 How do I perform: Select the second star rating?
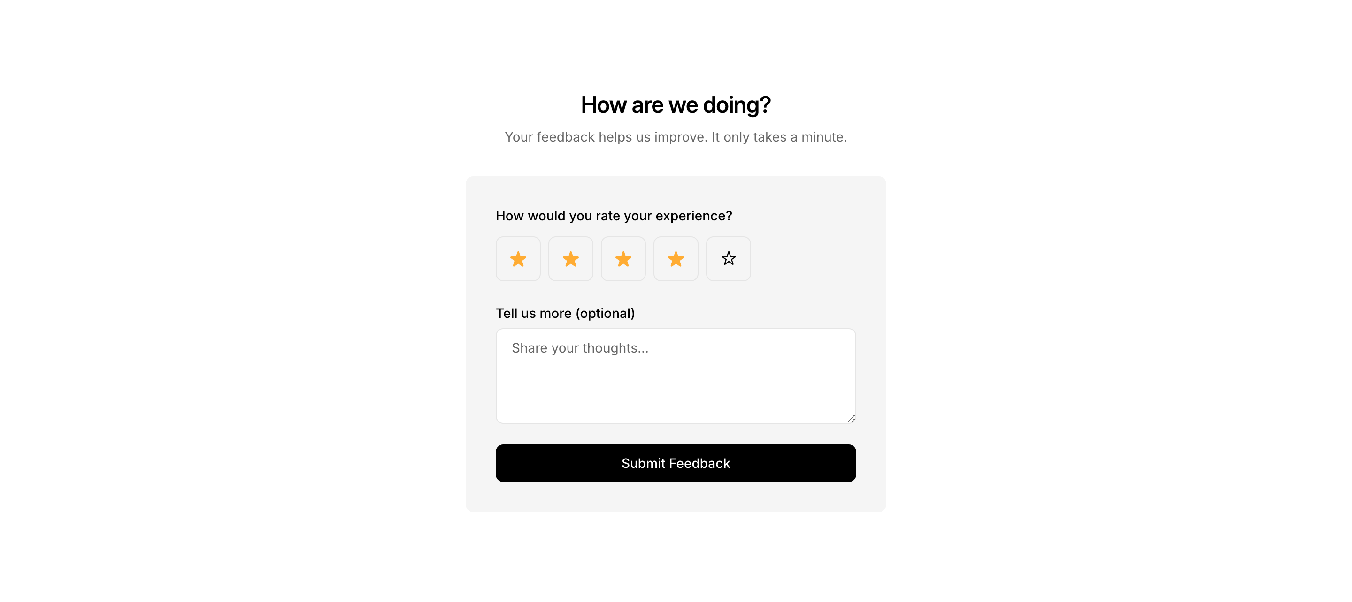tap(570, 258)
